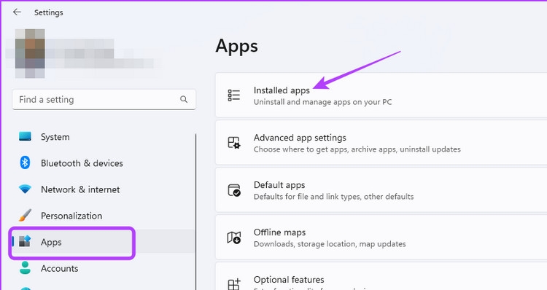Click the sidebar vertical scrollbar
This screenshot has height=290, width=547.
click(195, 211)
